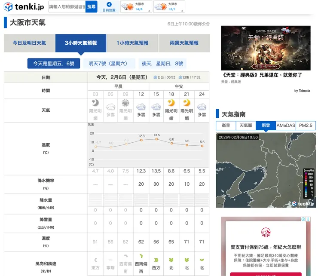Viewport: 318px width, 276px height.
Task: Remove the 大津市 saved location with x
Action: pyautogui.click(x=182, y=11)
